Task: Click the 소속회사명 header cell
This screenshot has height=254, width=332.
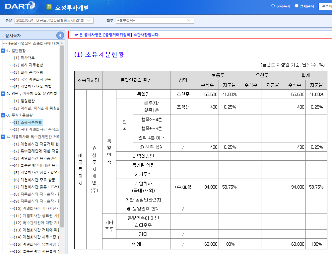Action: click(x=88, y=80)
